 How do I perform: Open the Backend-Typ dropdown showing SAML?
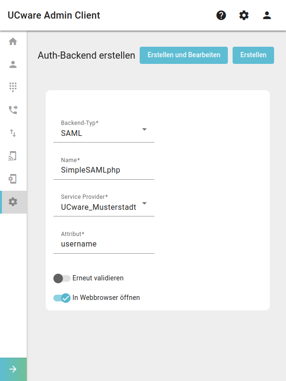click(104, 130)
